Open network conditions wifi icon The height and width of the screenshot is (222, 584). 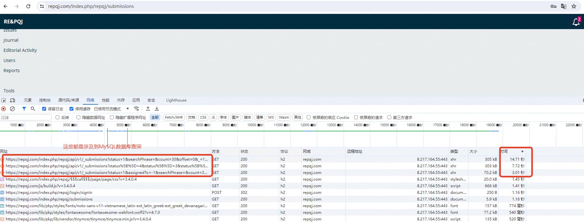point(136,109)
